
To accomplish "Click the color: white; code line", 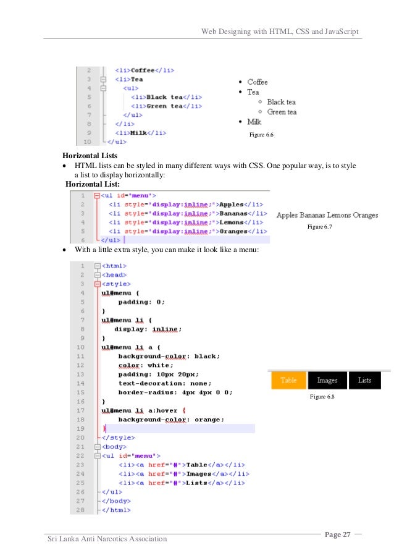I will [x=146, y=365].
